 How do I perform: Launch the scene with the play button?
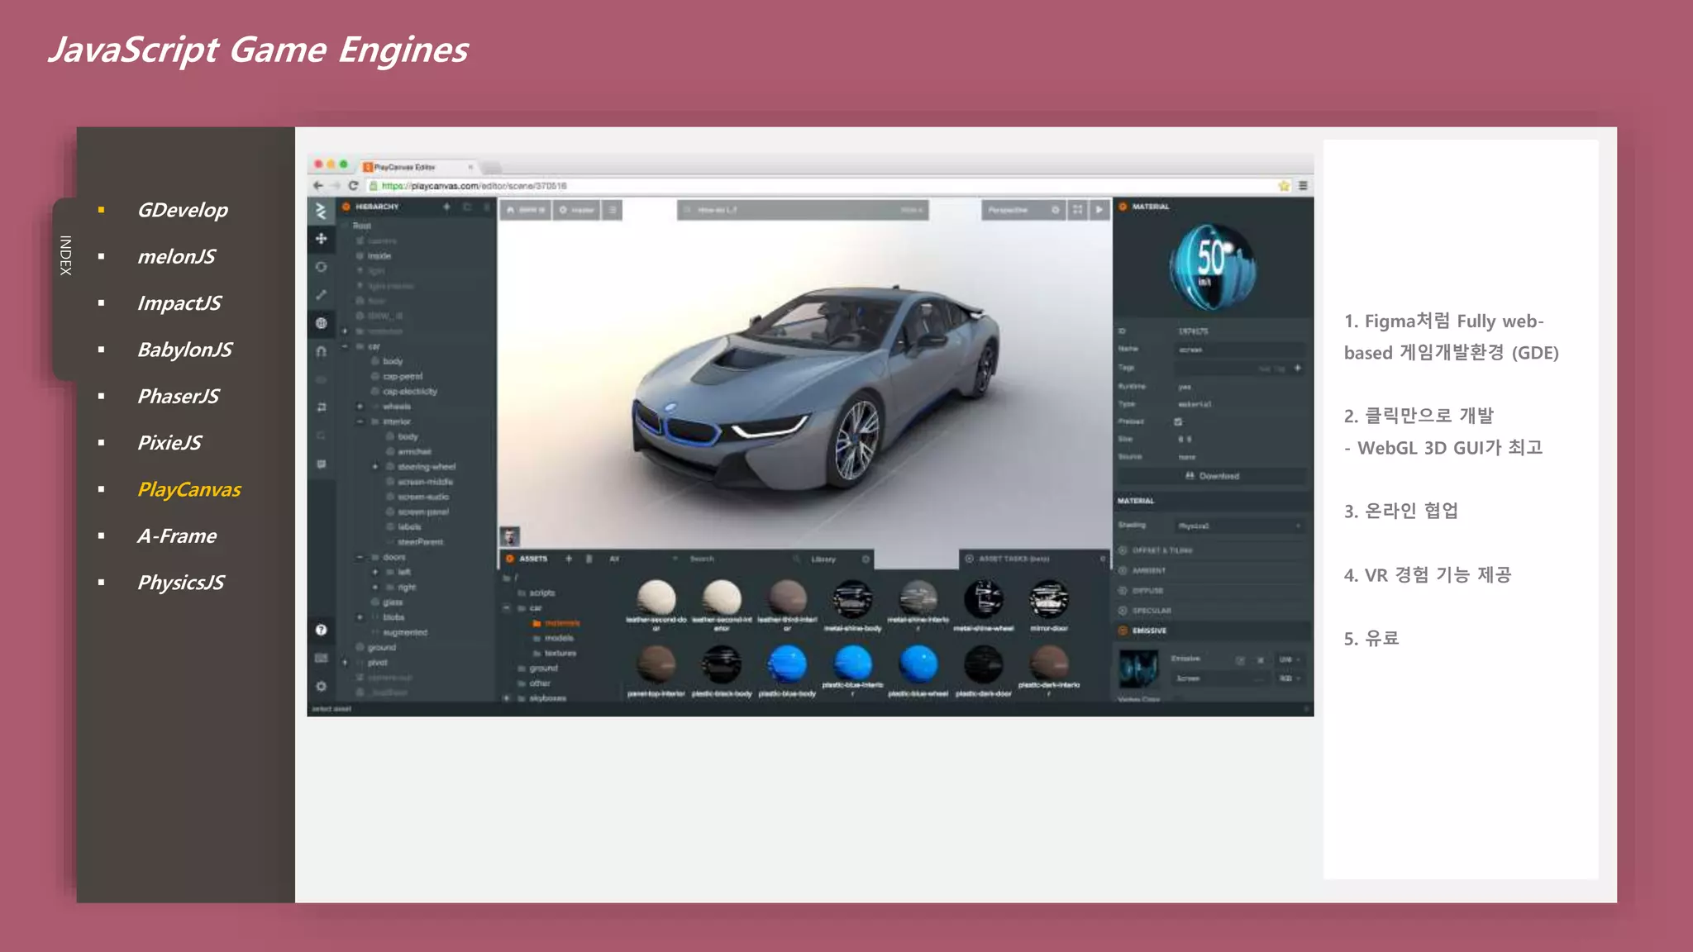click(1099, 210)
